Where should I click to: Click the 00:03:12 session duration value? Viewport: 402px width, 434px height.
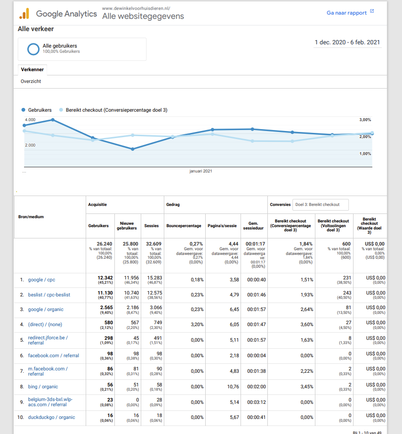(x=257, y=402)
